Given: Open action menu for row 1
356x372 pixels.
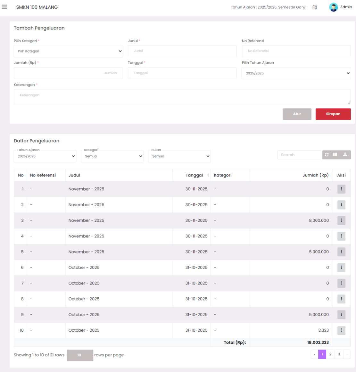Looking at the screenshot, I should point(341,189).
